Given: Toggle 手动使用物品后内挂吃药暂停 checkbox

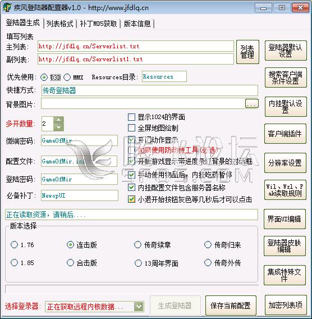Looking at the screenshot, I should point(131,175).
